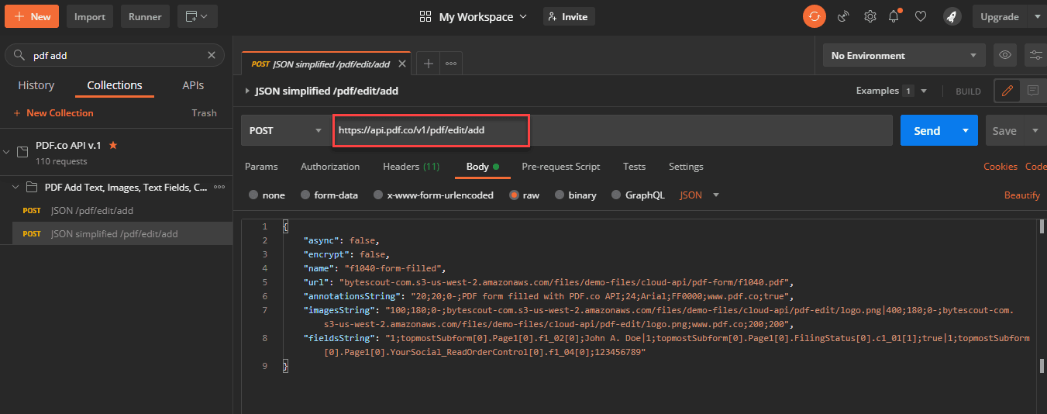Expand the No Environment dropdown
The width and height of the screenshot is (1047, 414).
pyautogui.click(x=904, y=55)
